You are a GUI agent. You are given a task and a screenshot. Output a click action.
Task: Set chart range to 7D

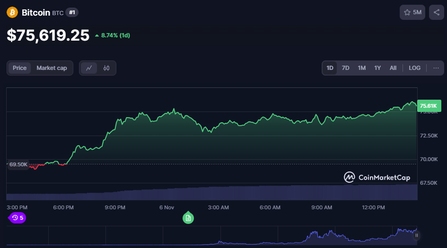click(x=345, y=68)
